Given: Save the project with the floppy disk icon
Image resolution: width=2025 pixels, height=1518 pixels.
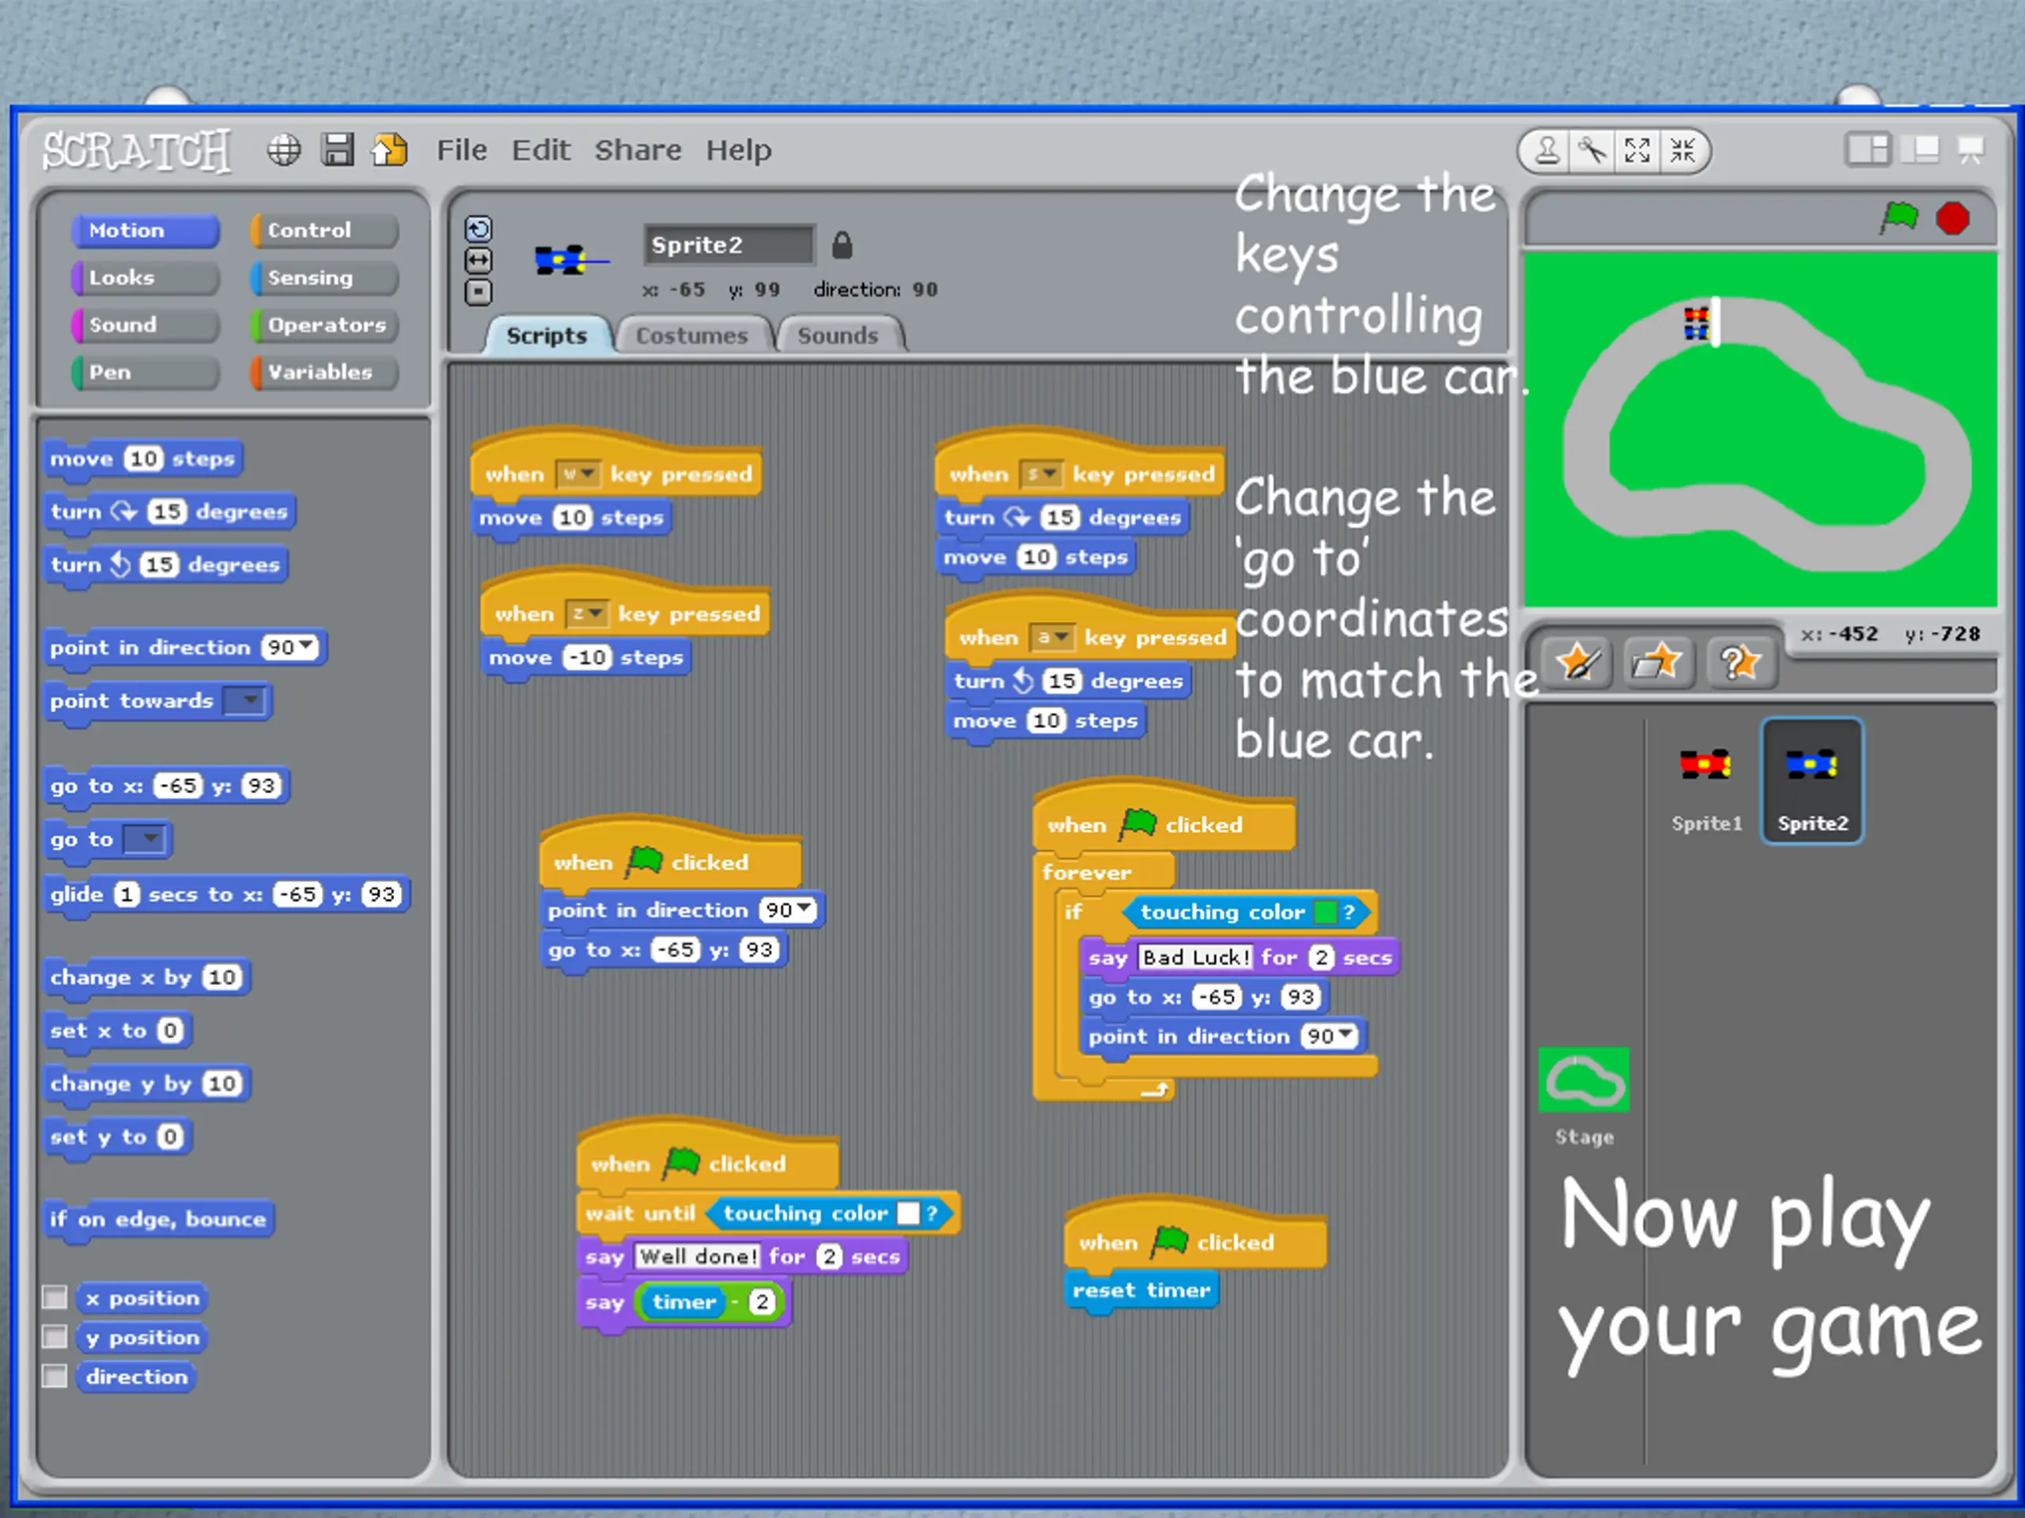Looking at the screenshot, I should pyautogui.click(x=337, y=149).
